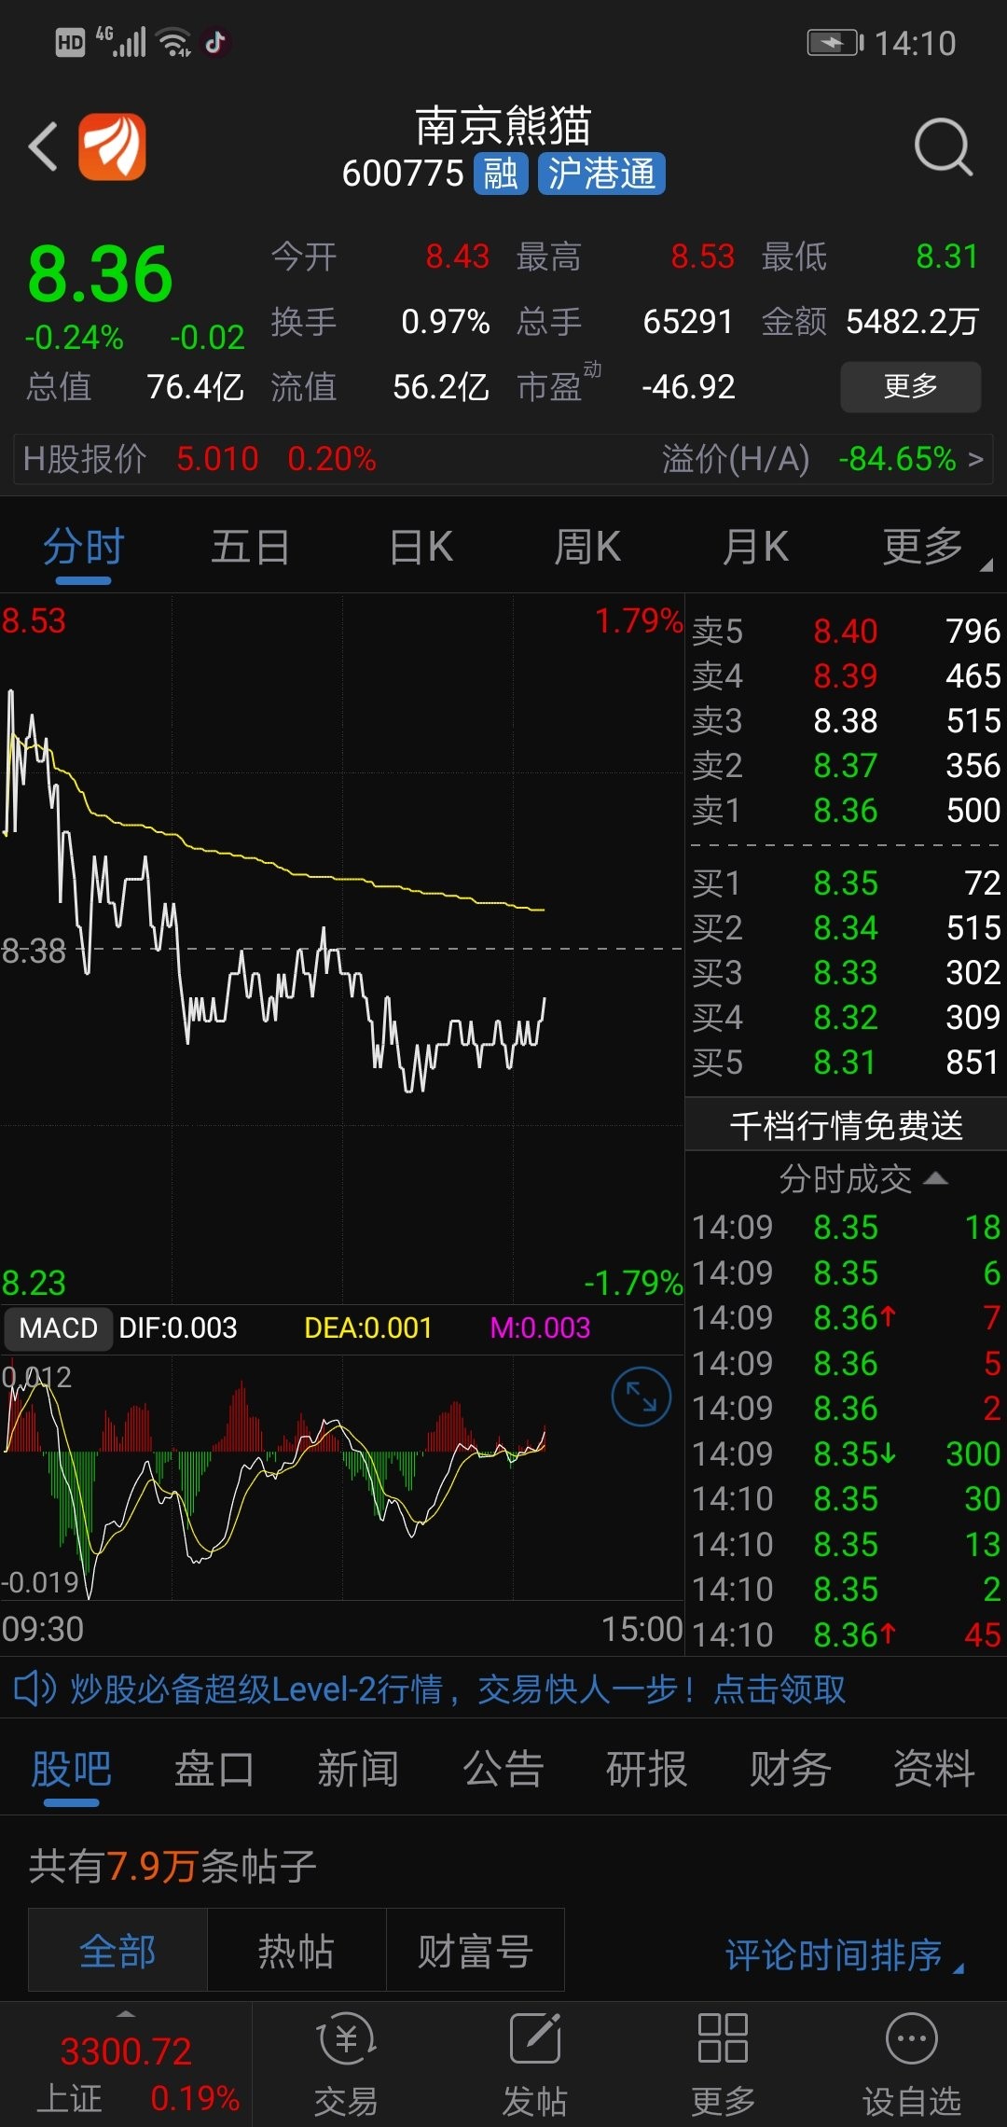Tap the speaker announcement icon
The width and height of the screenshot is (1007, 2127).
tap(34, 1688)
